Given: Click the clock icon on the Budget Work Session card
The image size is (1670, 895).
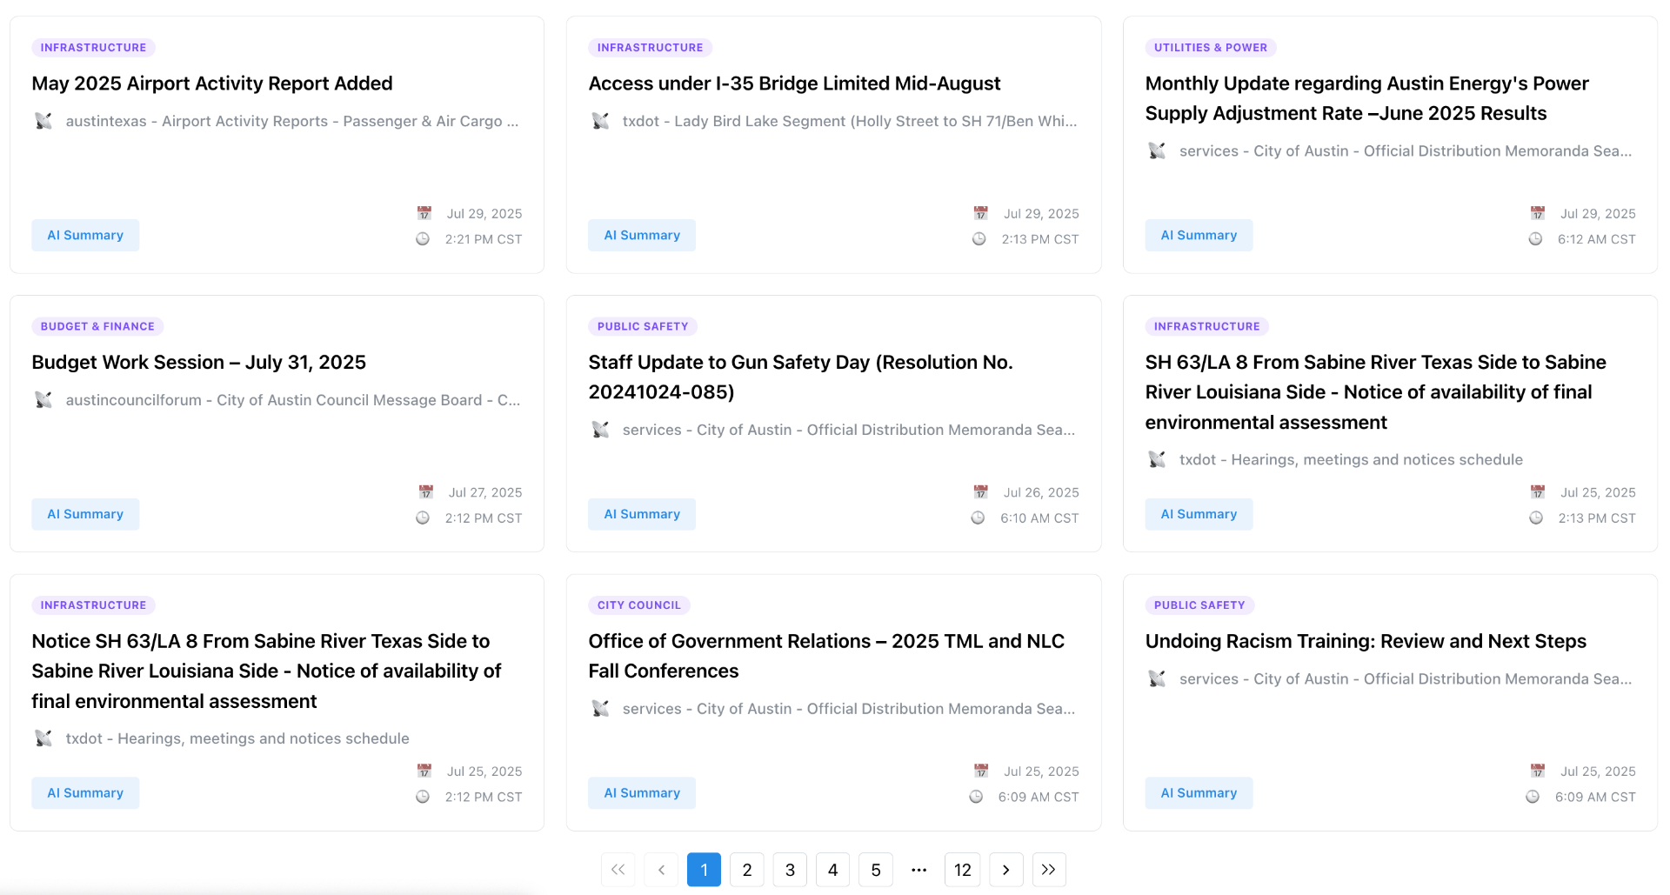Looking at the screenshot, I should click(x=423, y=518).
